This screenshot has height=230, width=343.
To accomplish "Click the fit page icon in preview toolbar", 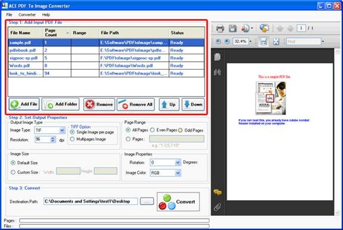I will click(x=276, y=42).
